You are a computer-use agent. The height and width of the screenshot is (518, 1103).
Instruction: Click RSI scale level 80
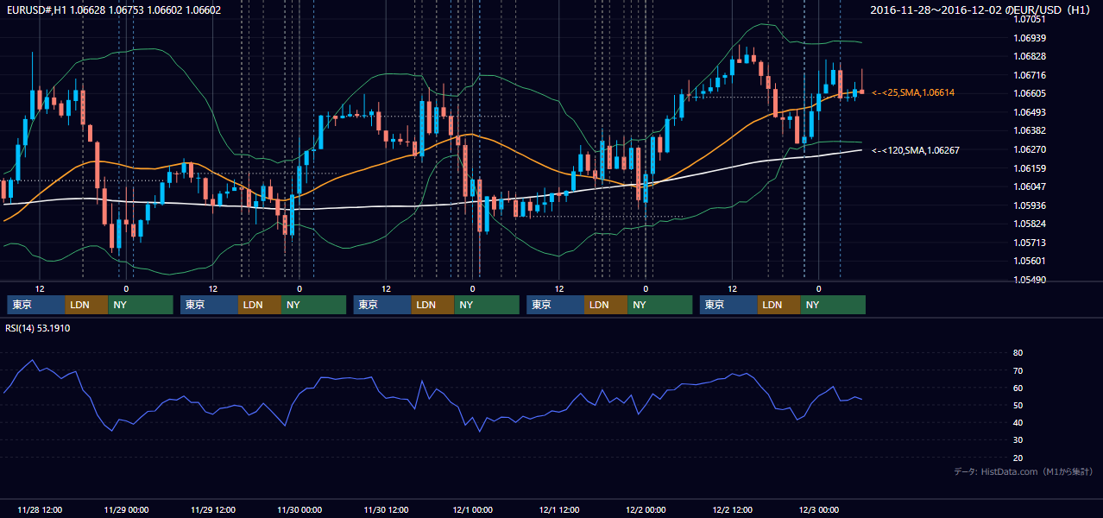1018,353
